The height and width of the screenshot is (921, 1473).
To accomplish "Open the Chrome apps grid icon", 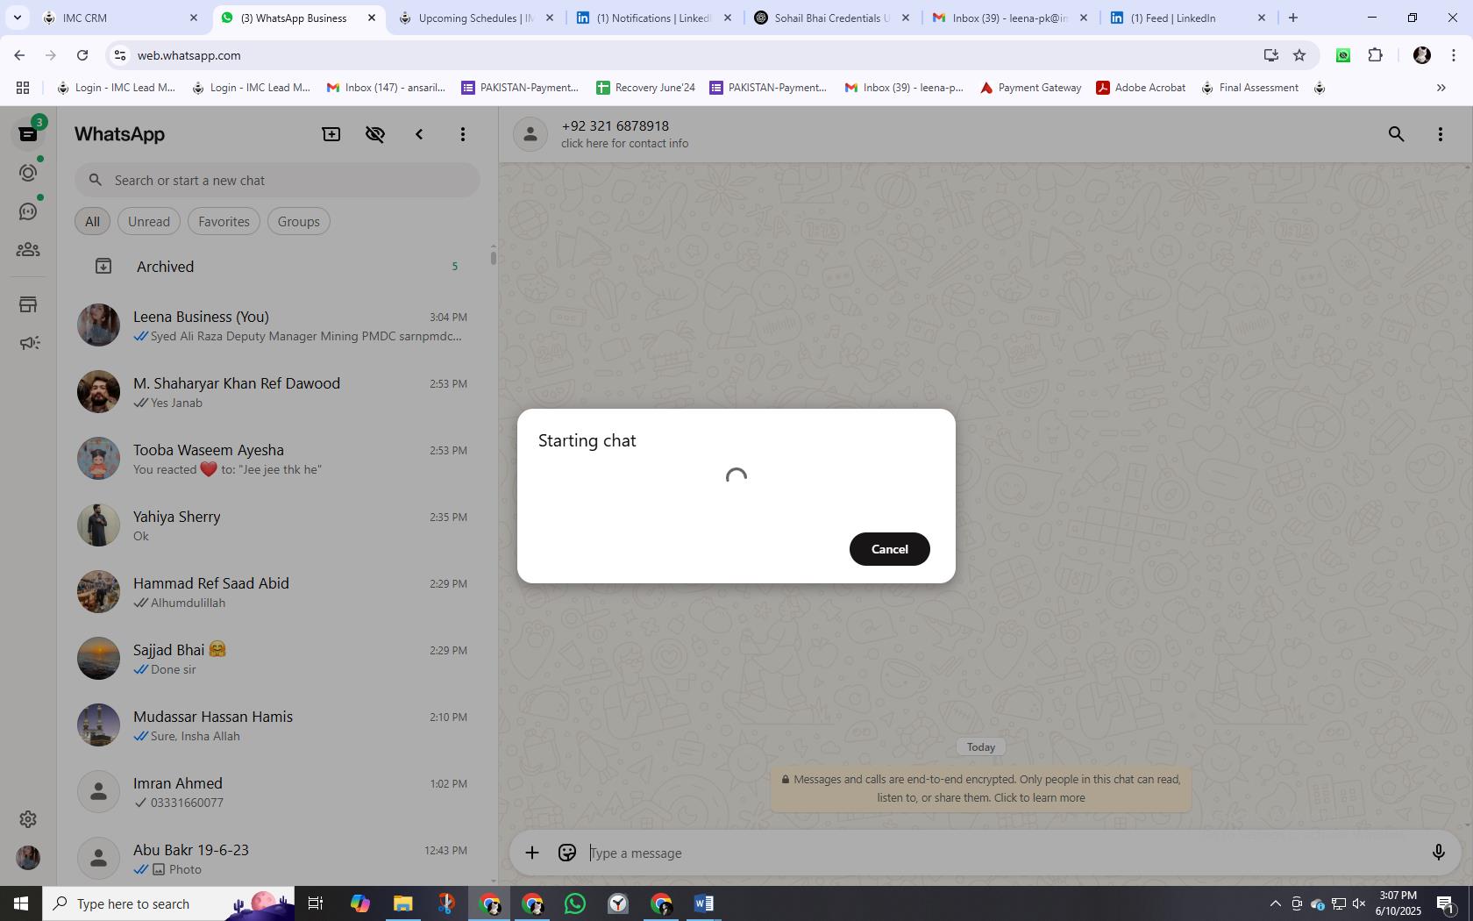I will click(23, 88).
